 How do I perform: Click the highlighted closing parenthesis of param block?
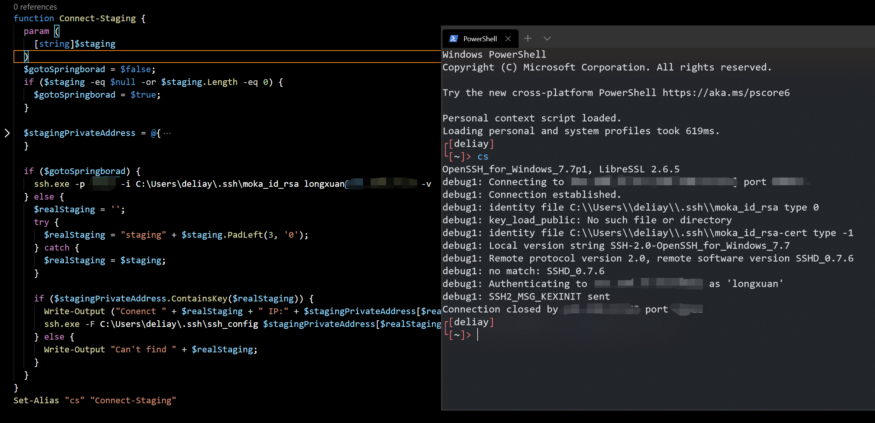pyautogui.click(x=25, y=56)
